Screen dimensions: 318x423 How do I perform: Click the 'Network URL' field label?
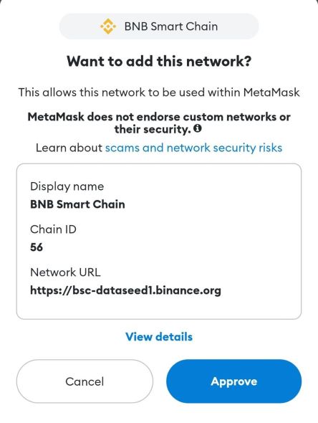(65, 272)
